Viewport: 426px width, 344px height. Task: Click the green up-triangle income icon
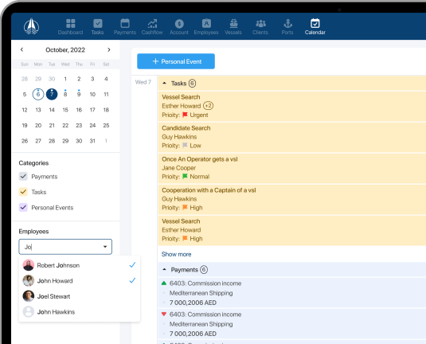pyautogui.click(x=164, y=283)
